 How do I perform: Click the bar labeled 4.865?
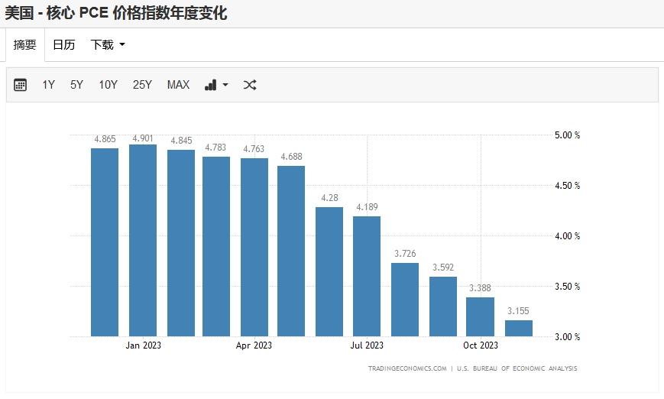(105, 242)
